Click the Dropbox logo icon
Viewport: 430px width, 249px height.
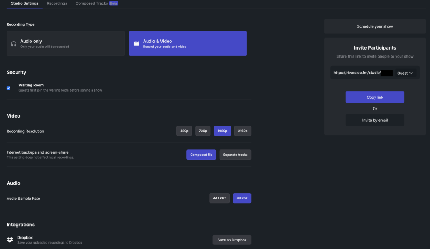(x=10, y=240)
